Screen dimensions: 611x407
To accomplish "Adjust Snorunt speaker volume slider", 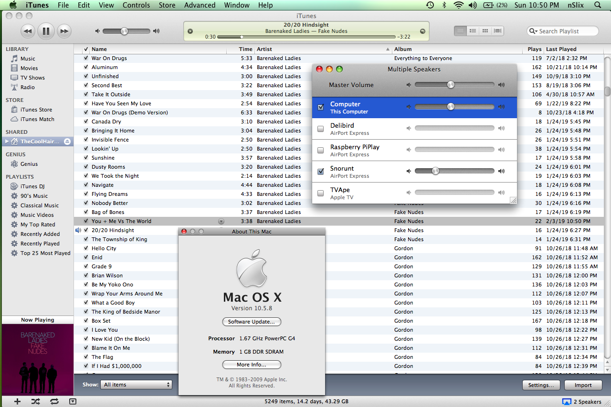I will coord(454,171).
